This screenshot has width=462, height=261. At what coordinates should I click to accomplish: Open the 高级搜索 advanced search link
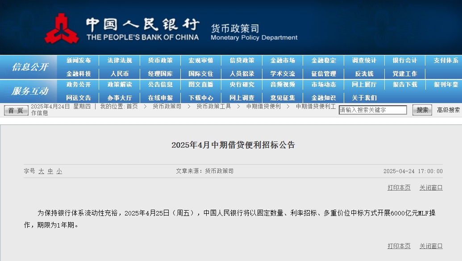[x=448, y=110]
